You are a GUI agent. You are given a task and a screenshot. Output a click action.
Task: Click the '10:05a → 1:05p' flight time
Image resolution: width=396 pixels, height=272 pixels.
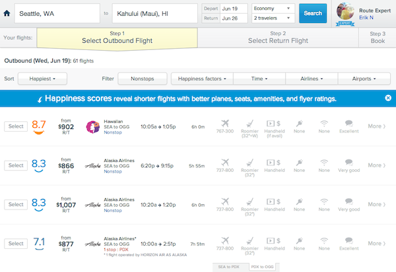(158, 126)
